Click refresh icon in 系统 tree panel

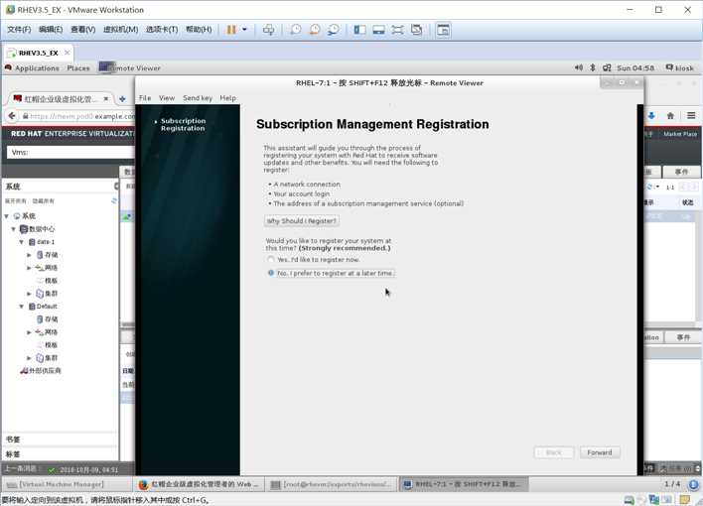114,200
